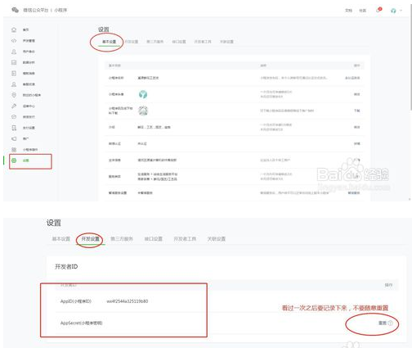Select the 基本设置 tab in the lower panel
This screenshot has height=348, width=412.
click(x=61, y=239)
